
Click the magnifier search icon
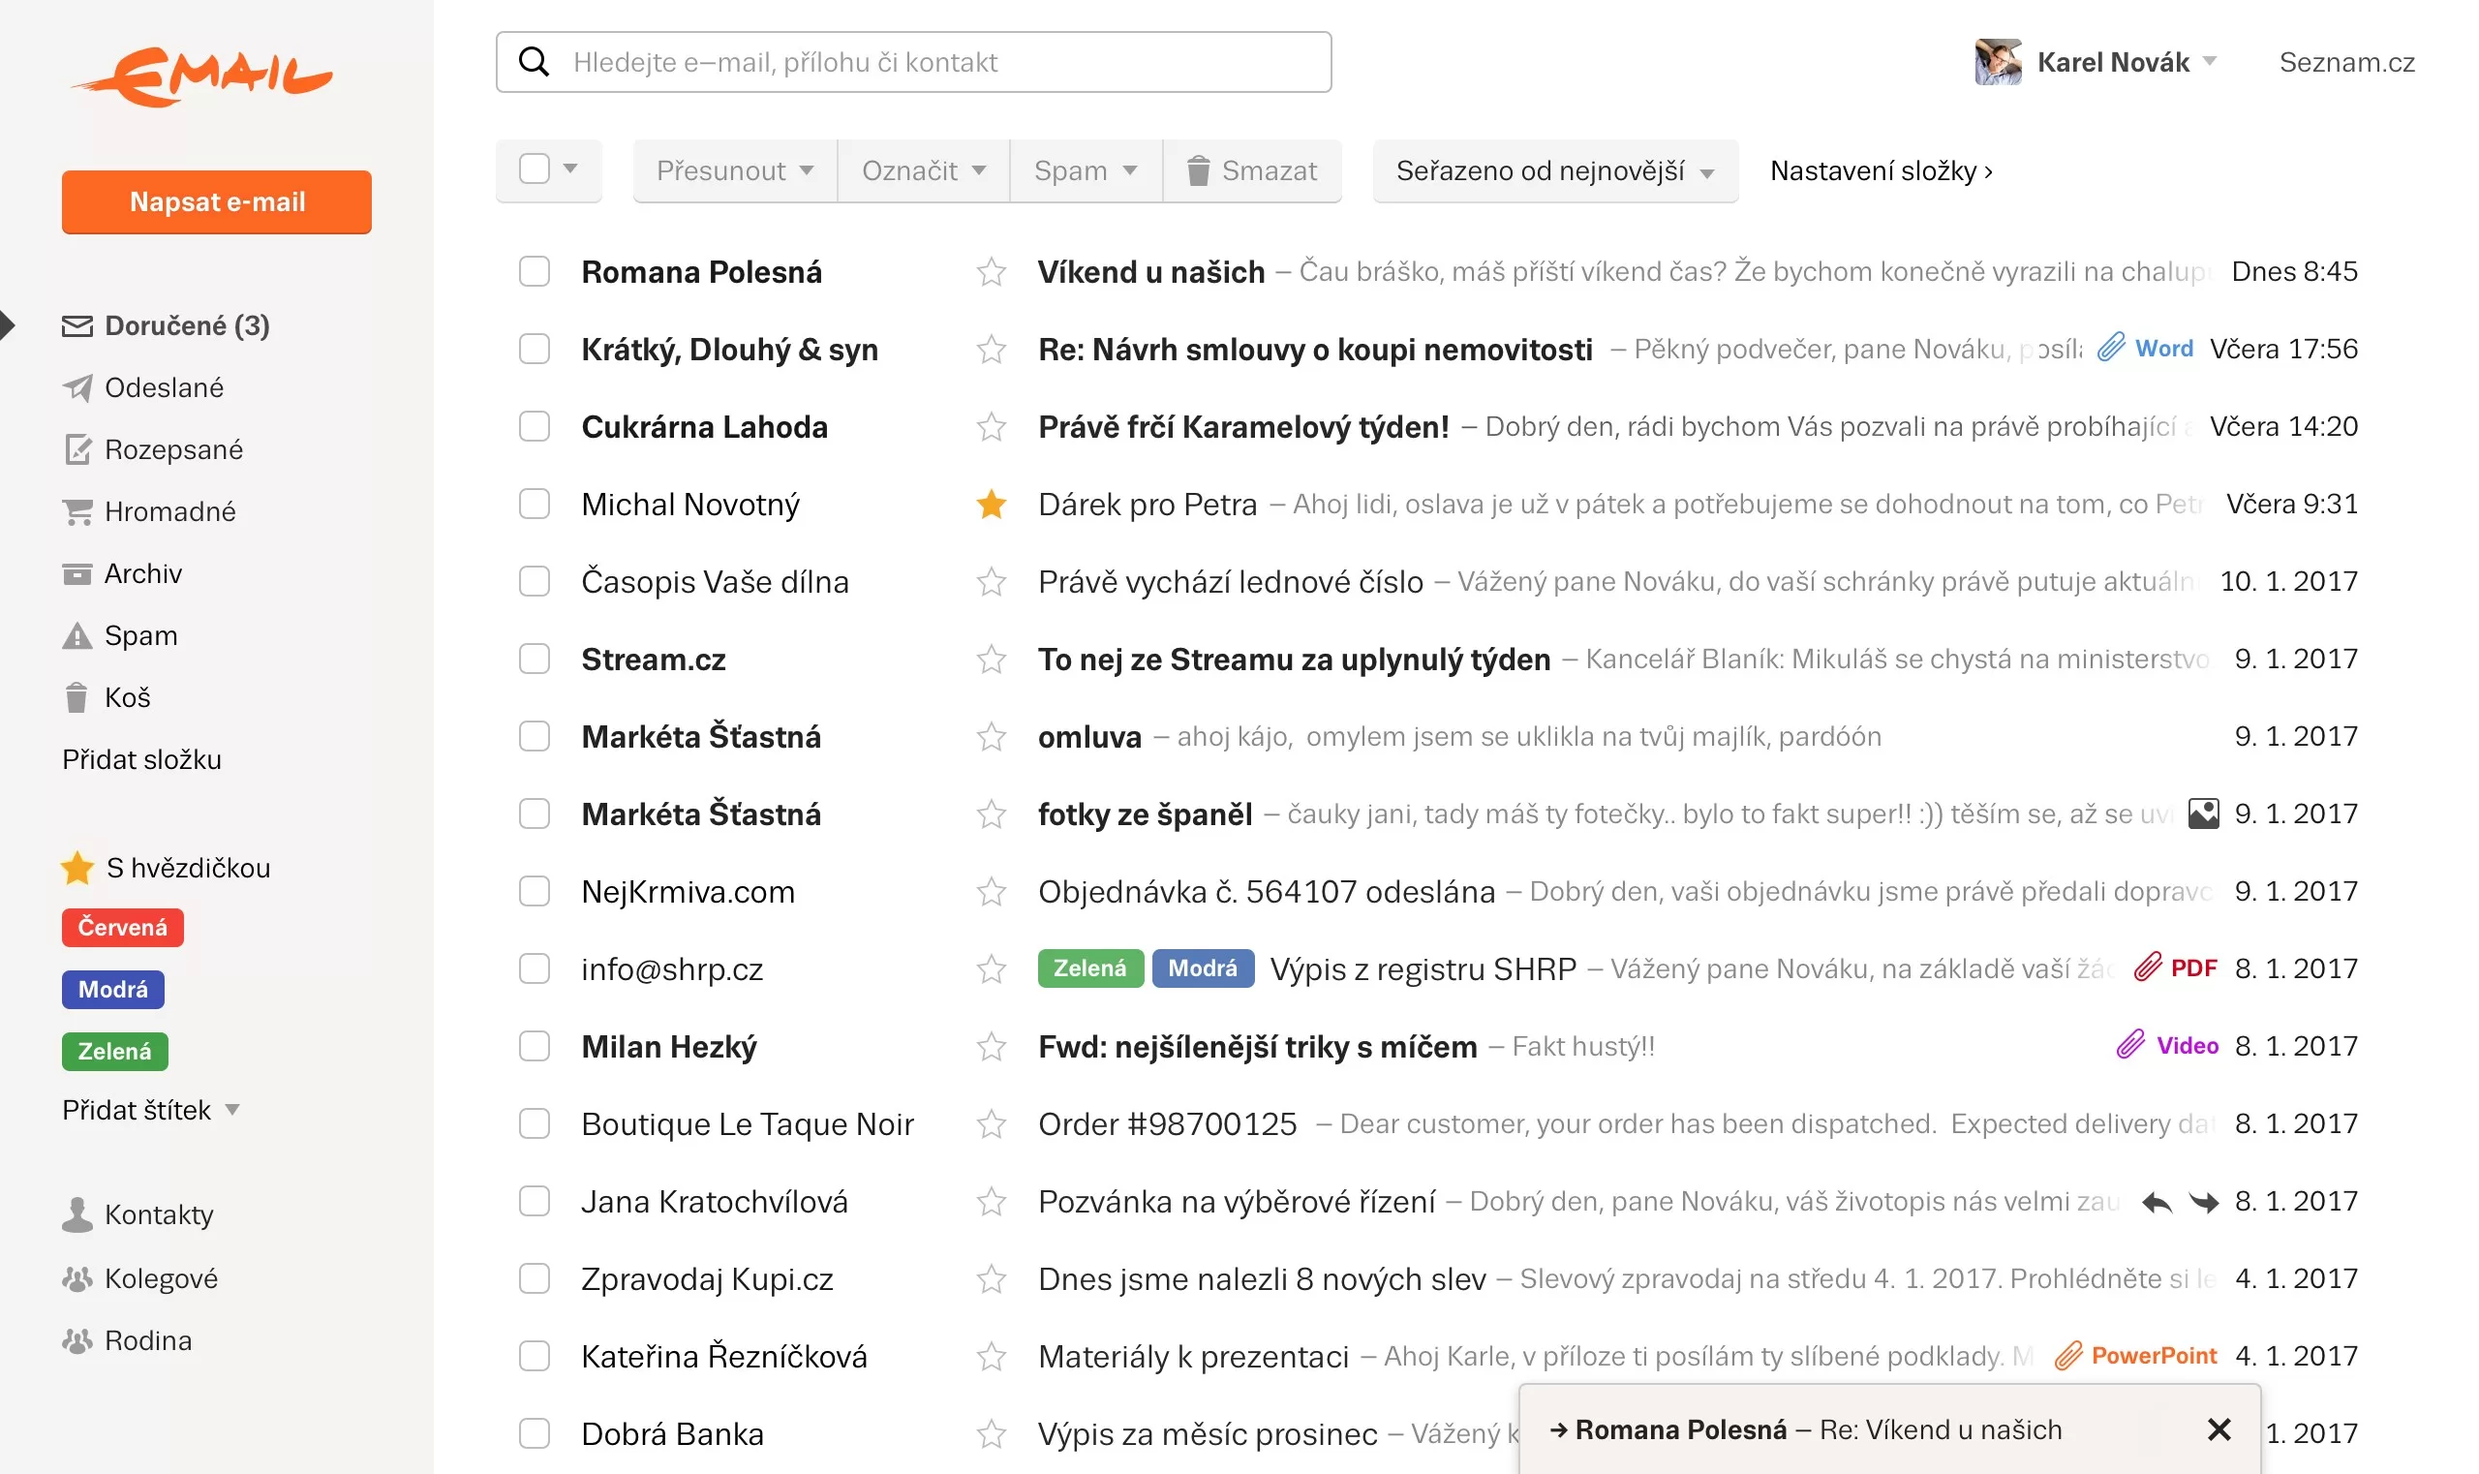(534, 62)
